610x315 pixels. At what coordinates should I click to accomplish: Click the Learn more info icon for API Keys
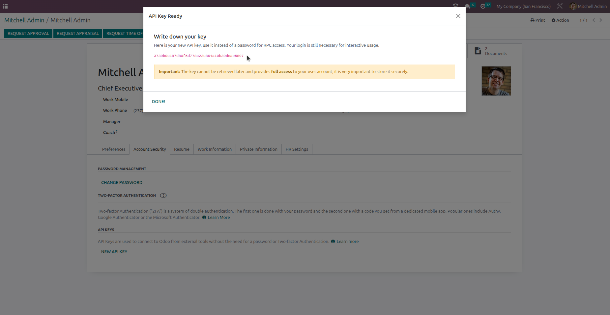click(x=333, y=241)
